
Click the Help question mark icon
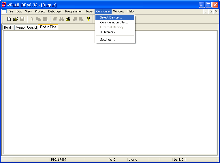89,19
